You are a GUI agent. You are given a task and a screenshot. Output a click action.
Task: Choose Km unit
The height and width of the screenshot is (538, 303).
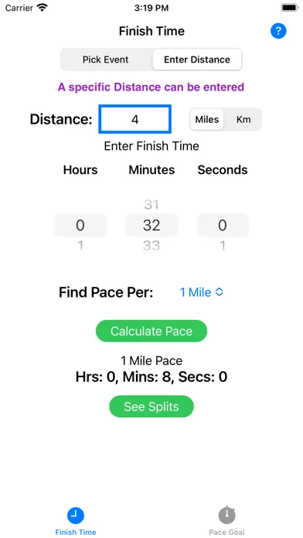(x=243, y=119)
